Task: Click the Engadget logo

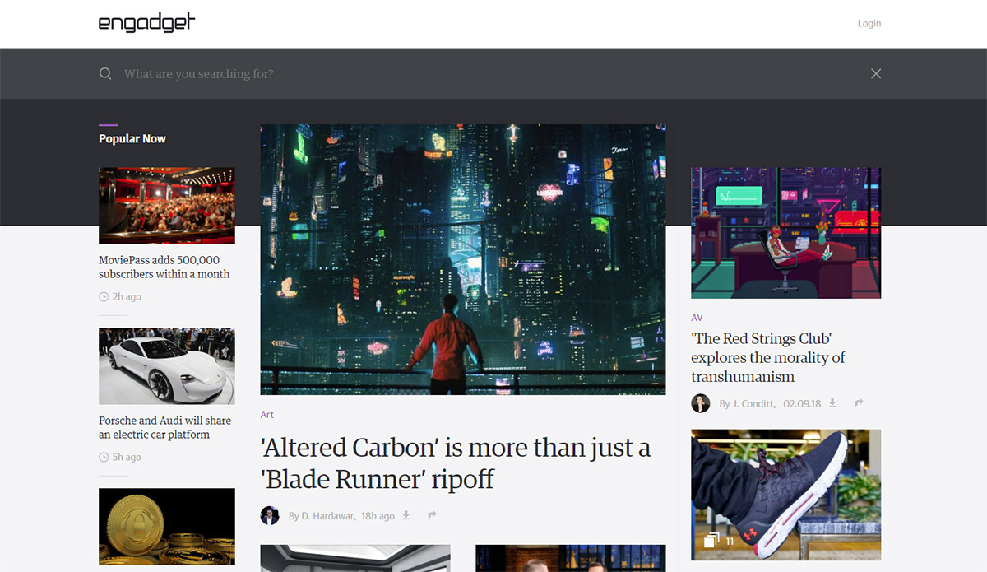Action: click(147, 22)
